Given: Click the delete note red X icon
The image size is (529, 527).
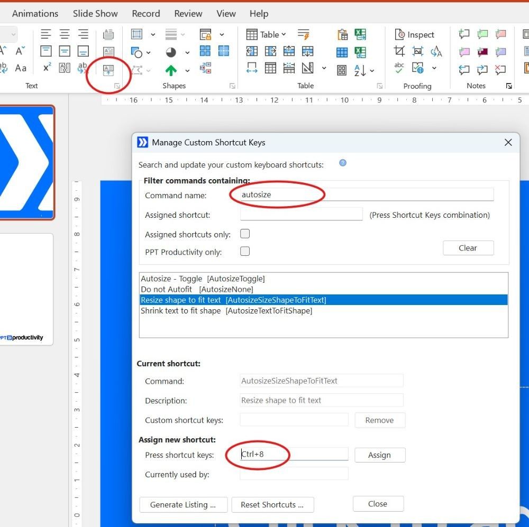Looking at the screenshot, I should pos(500,69).
